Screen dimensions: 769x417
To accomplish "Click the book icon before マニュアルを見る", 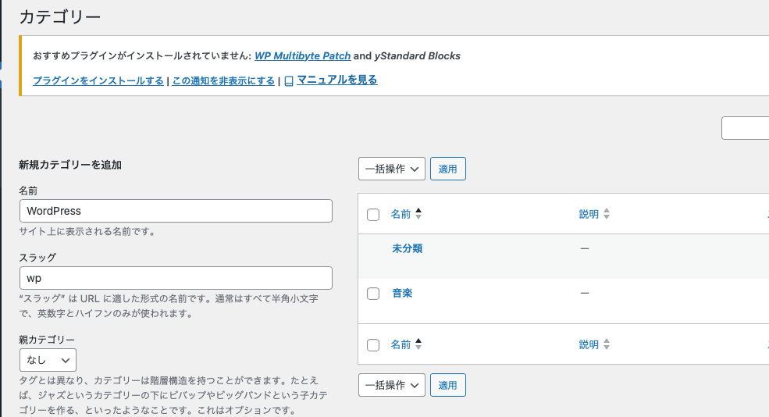I will 289,80.
